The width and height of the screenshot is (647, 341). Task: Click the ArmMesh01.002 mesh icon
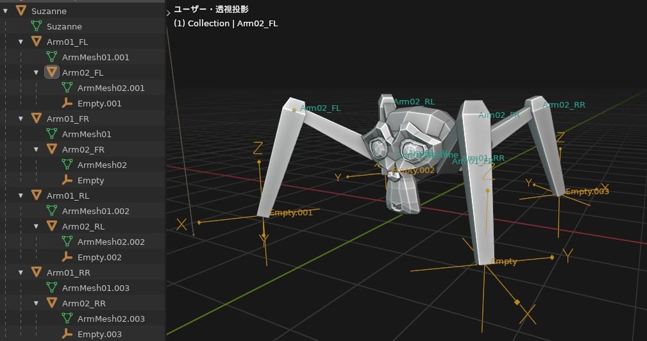[x=51, y=211]
